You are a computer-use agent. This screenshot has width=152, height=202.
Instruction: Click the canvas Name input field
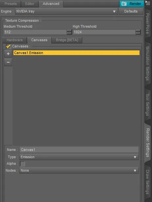tap(79, 150)
